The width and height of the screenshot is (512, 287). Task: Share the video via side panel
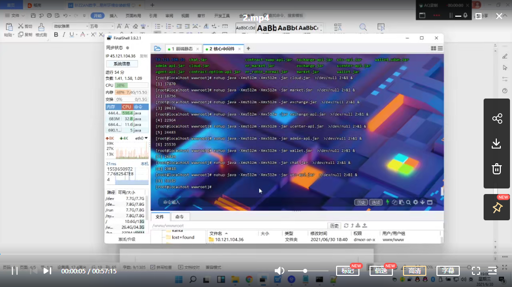tap(497, 118)
